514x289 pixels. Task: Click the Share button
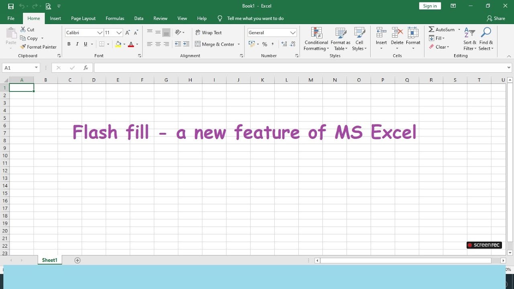[496, 18]
